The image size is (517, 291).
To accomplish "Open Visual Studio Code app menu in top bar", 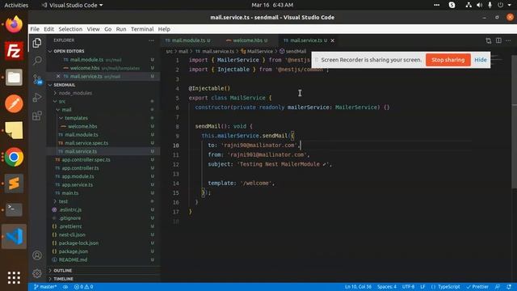I will [73, 5].
